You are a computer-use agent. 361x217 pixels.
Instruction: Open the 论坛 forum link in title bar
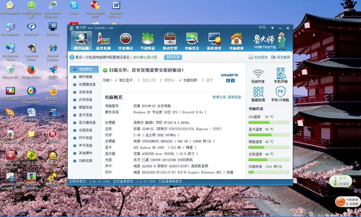coord(262,27)
